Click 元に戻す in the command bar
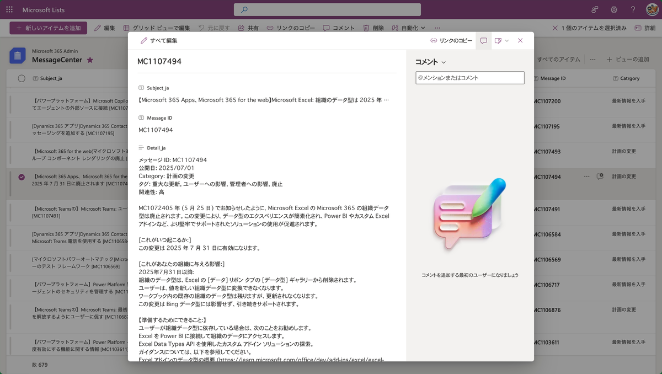 [214, 28]
